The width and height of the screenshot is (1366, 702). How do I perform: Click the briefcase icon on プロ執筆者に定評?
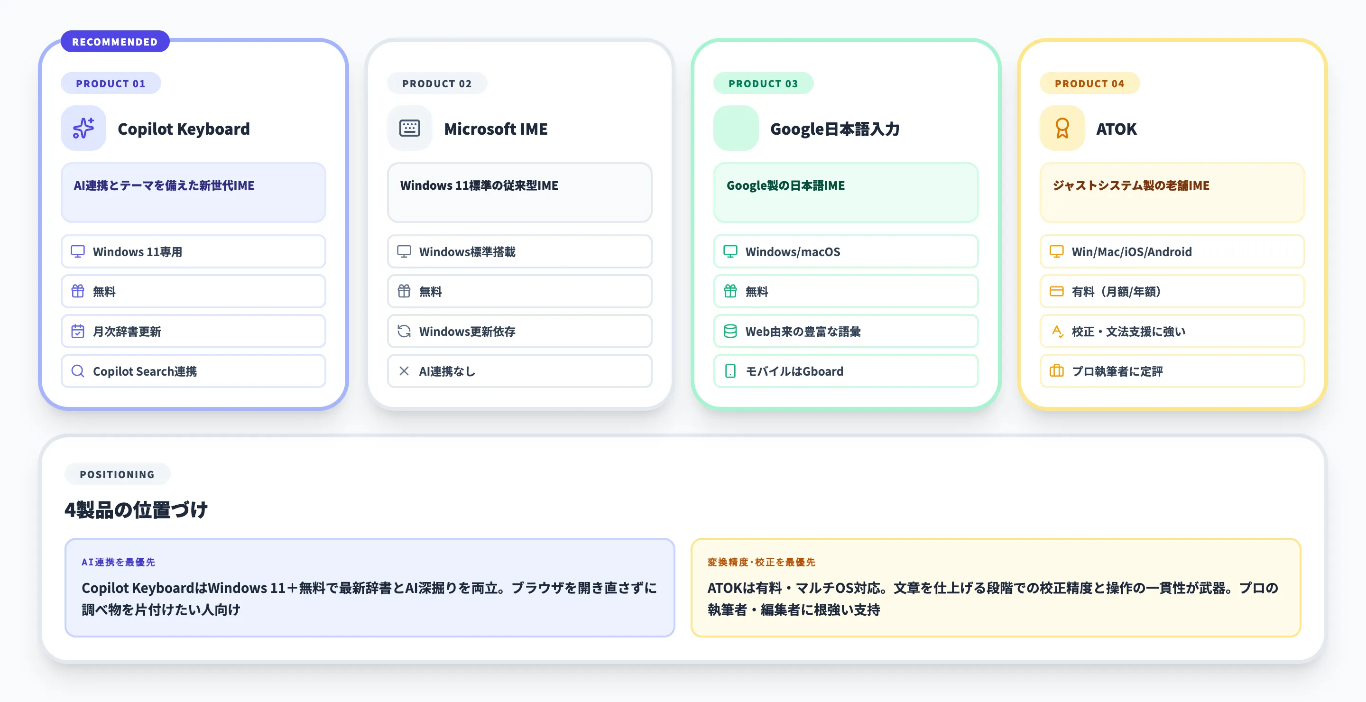pos(1057,371)
